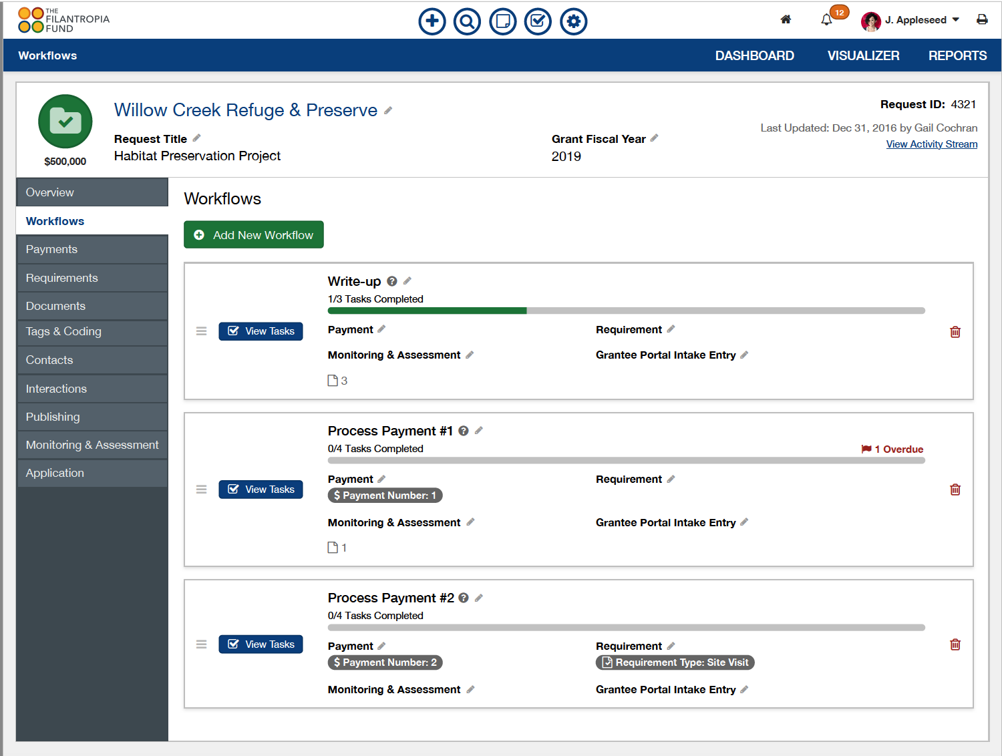Click the print icon in the top right
This screenshot has width=1002, height=756.
click(982, 19)
